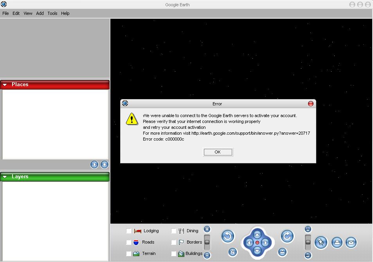Screen dimensions: 373x262
Task: Tilt view to top-down with upper tilt icon
Action: (308, 229)
